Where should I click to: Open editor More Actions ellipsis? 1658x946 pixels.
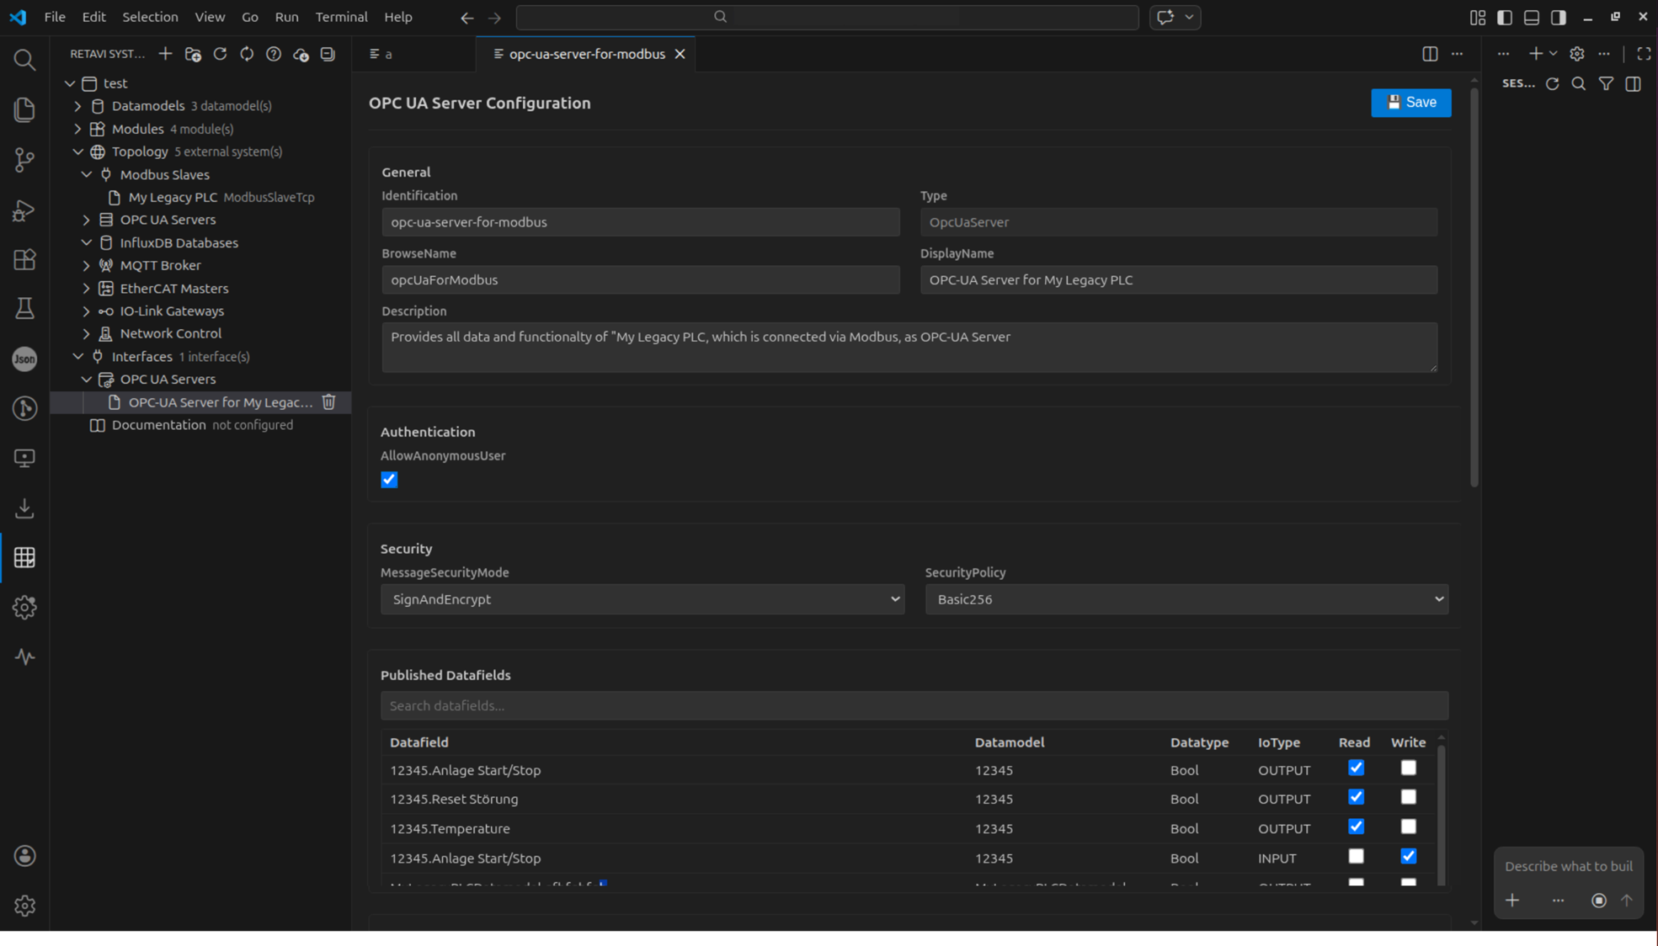(x=1457, y=54)
